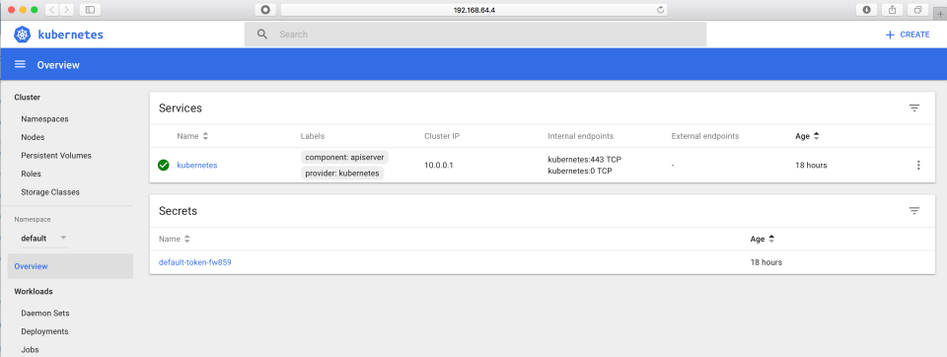Click the External endpoints column header
947x357 pixels.
coord(704,136)
